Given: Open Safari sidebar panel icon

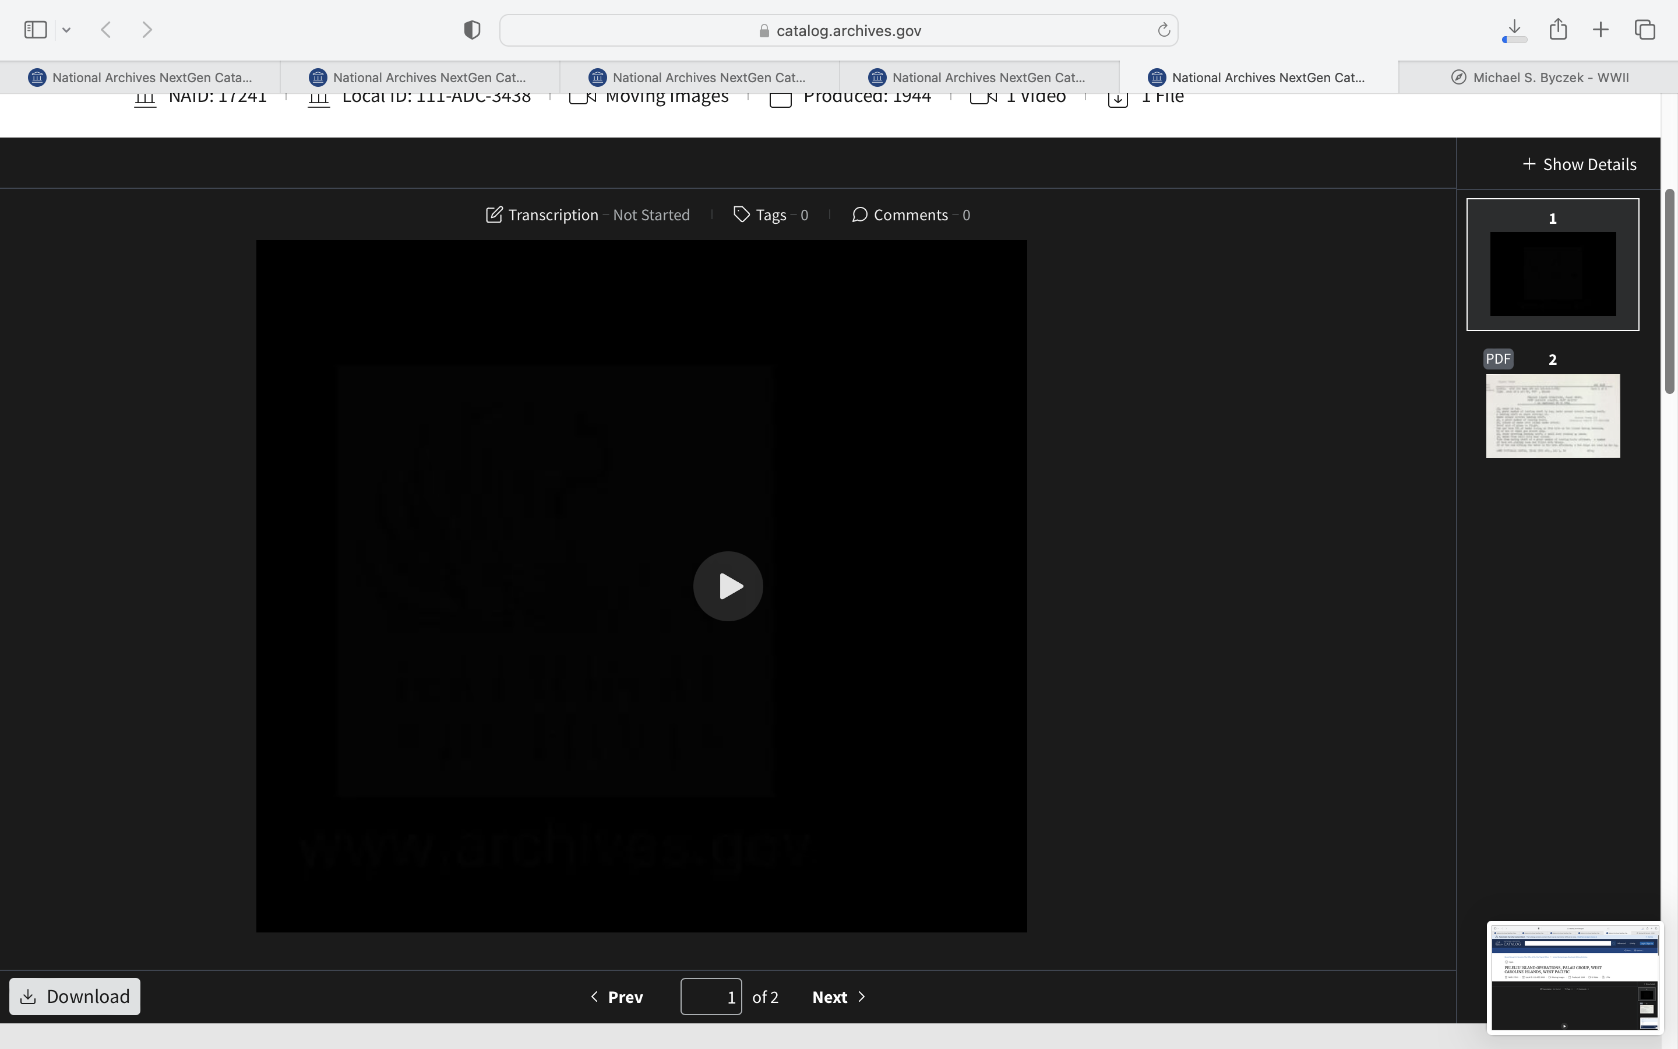Looking at the screenshot, I should tap(36, 30).
